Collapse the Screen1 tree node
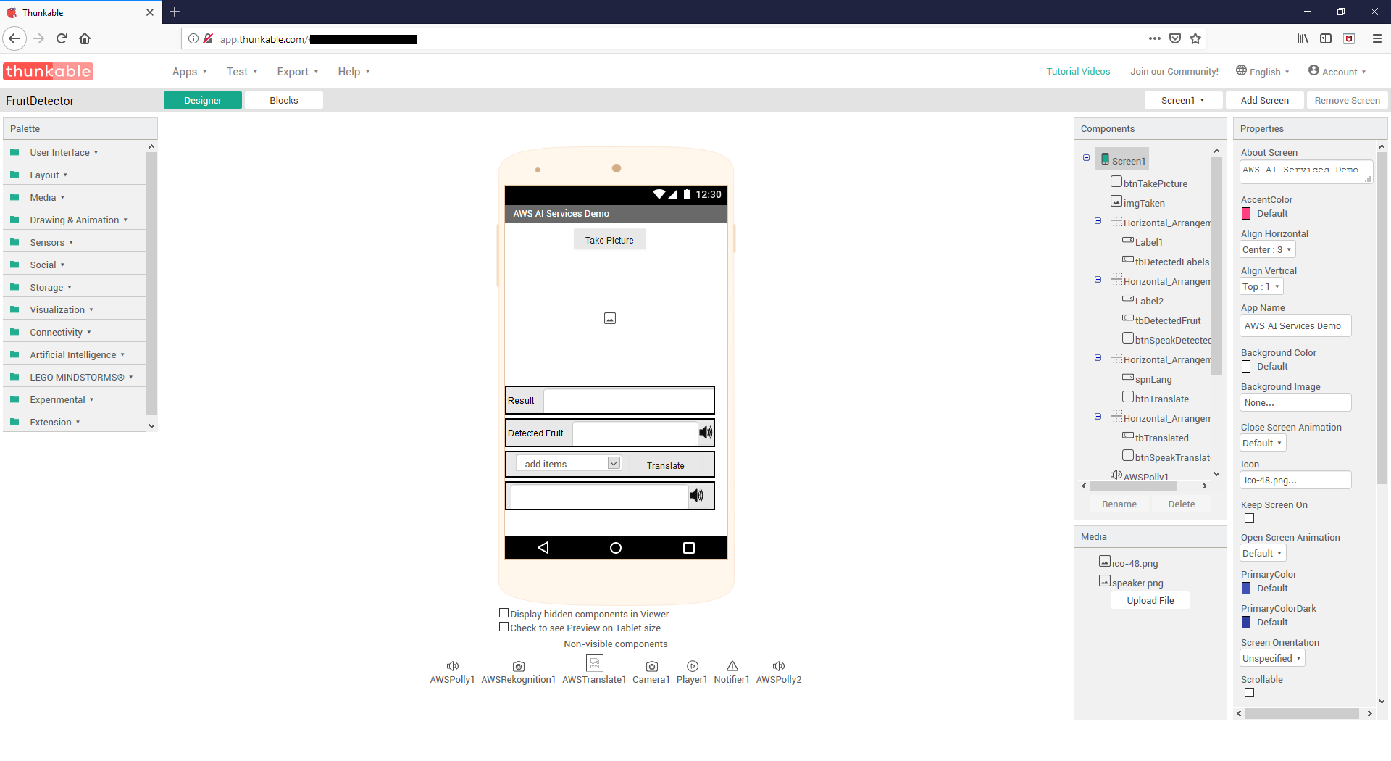 (x=1086, y=158)
